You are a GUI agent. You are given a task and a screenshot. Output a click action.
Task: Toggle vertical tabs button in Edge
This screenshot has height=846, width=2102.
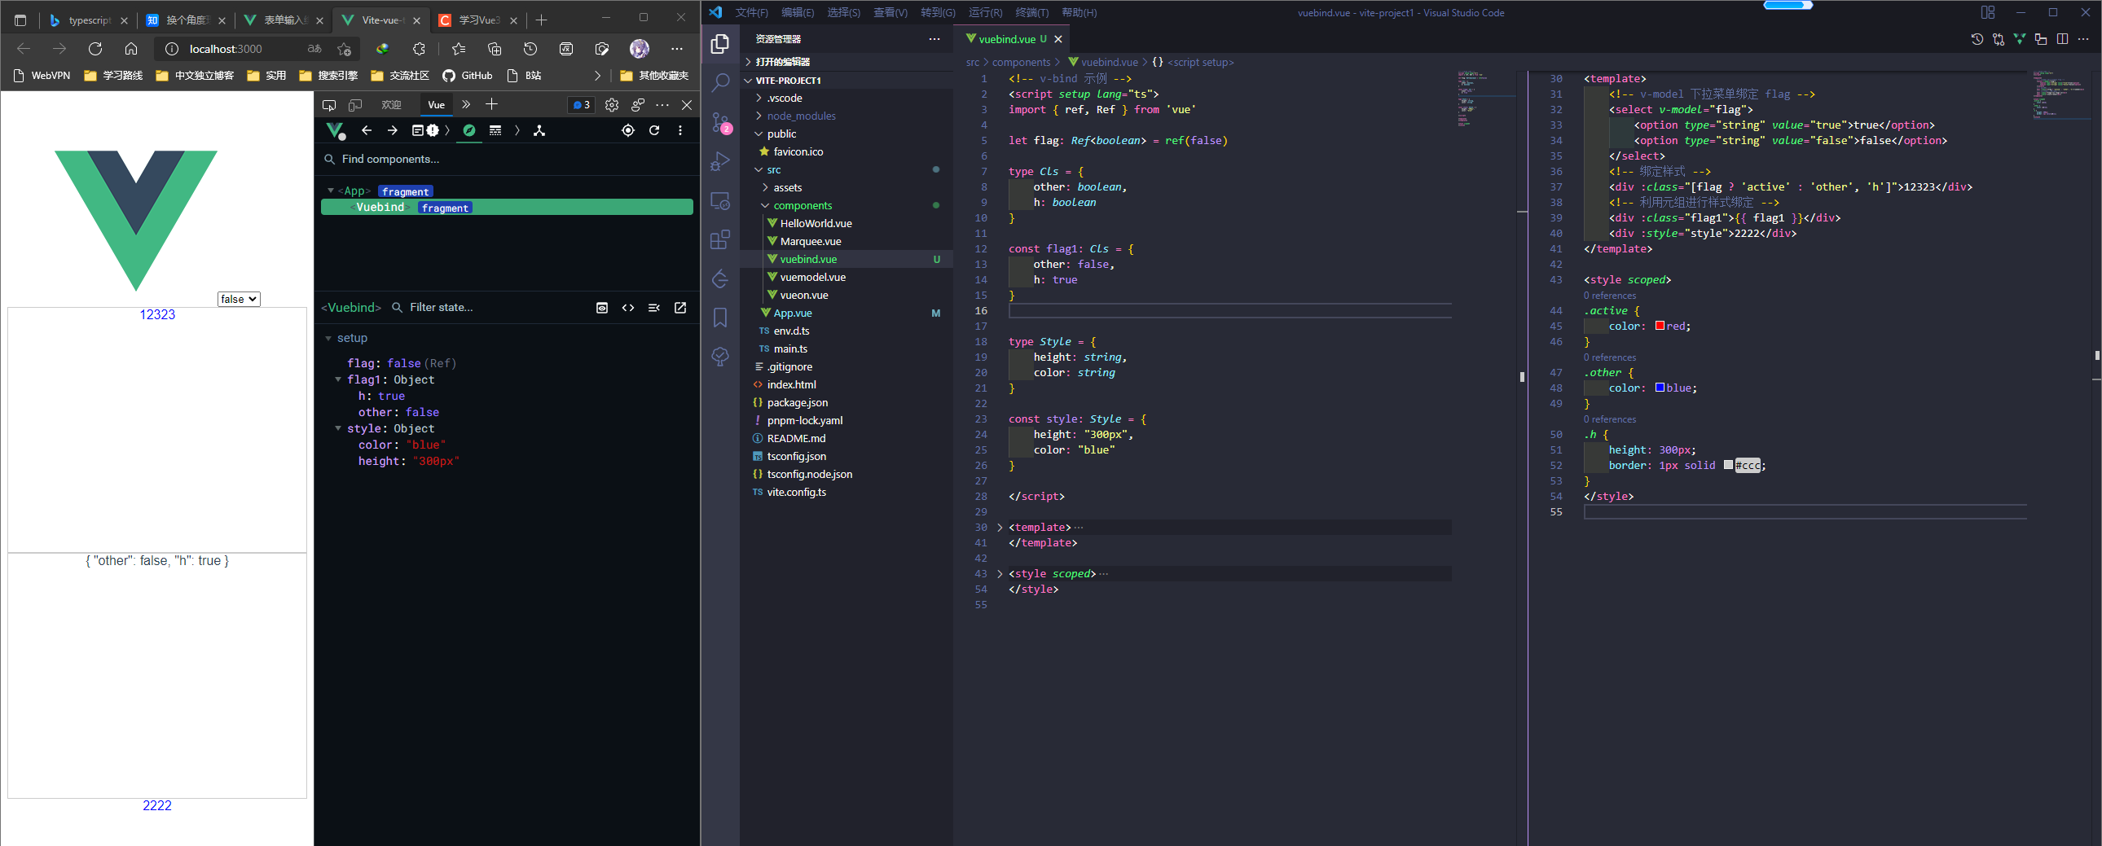(20, 20)
